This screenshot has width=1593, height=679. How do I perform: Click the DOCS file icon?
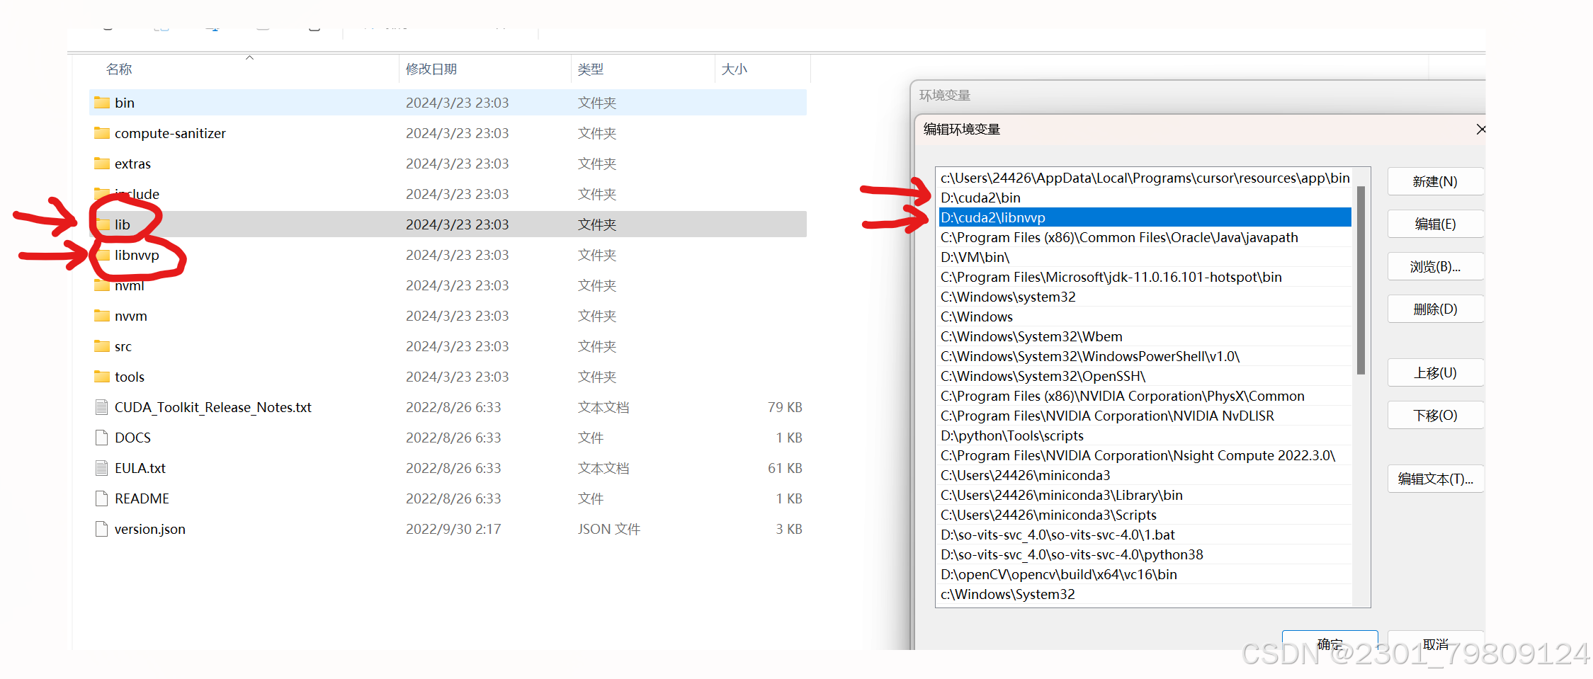click(102, 438)
